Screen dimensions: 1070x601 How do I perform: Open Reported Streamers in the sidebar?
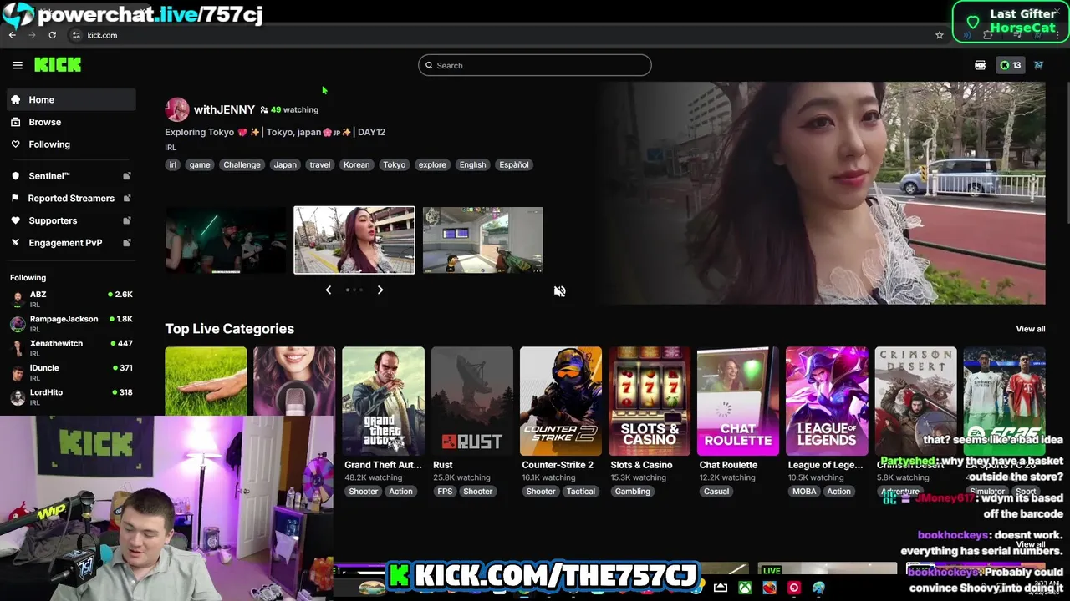pos(71,198)
